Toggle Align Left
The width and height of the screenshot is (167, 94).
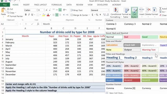53,15
